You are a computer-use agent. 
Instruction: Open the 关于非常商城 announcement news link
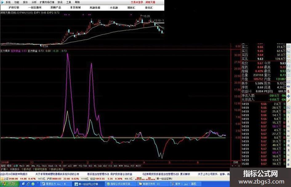click(x=57, y=174)
